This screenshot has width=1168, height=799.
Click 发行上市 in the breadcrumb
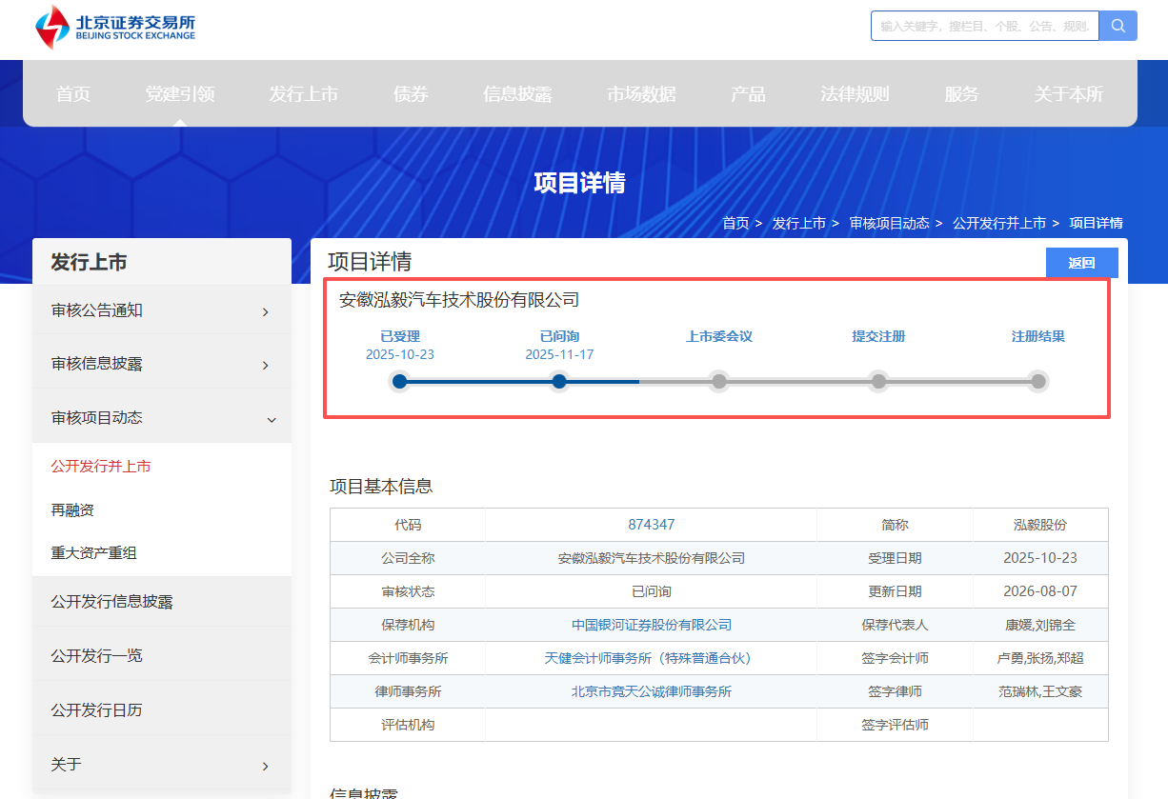coord(798,223)
